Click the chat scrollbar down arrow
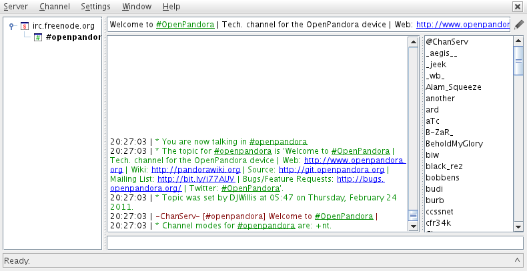The image size is (527, 271). click(x=413, y=226)
